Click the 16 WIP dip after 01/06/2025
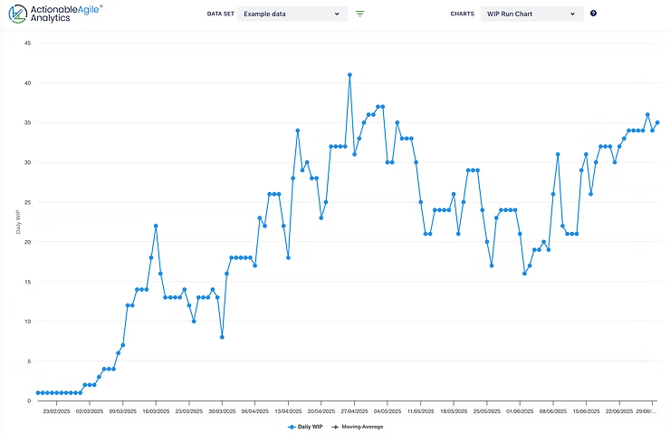Screen dimensions: 670x434 click(x=524, y=274)
